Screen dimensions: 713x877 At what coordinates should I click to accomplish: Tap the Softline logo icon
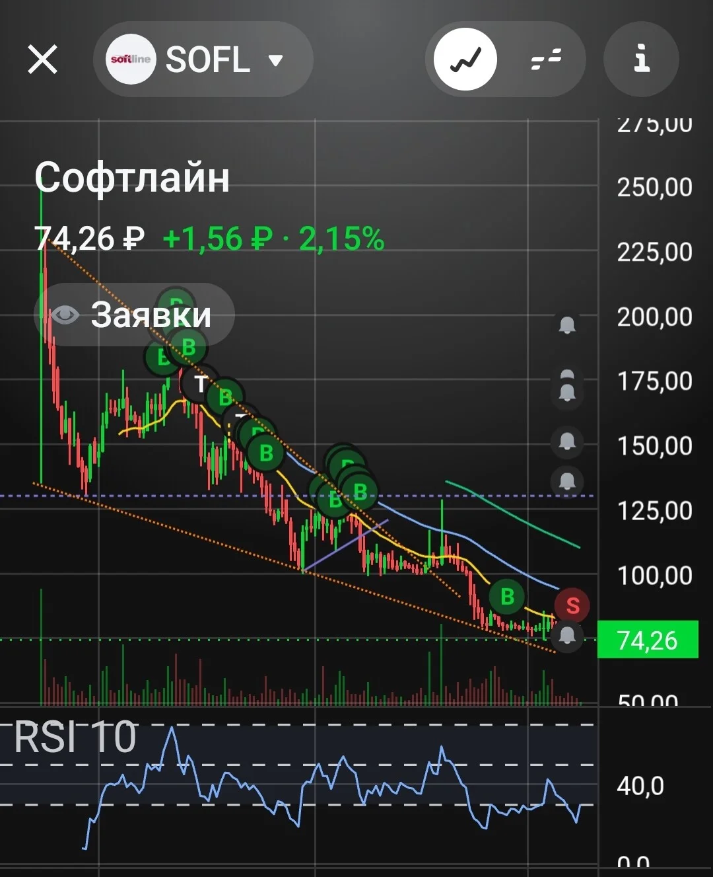pyautogui.click(x=131, y=59)
